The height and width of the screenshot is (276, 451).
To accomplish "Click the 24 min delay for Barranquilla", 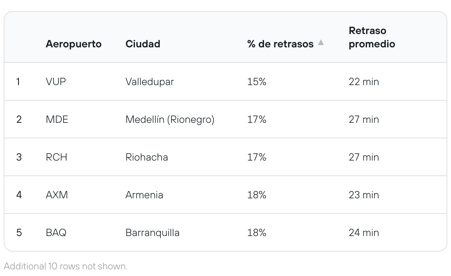I will tap(363, 233).
